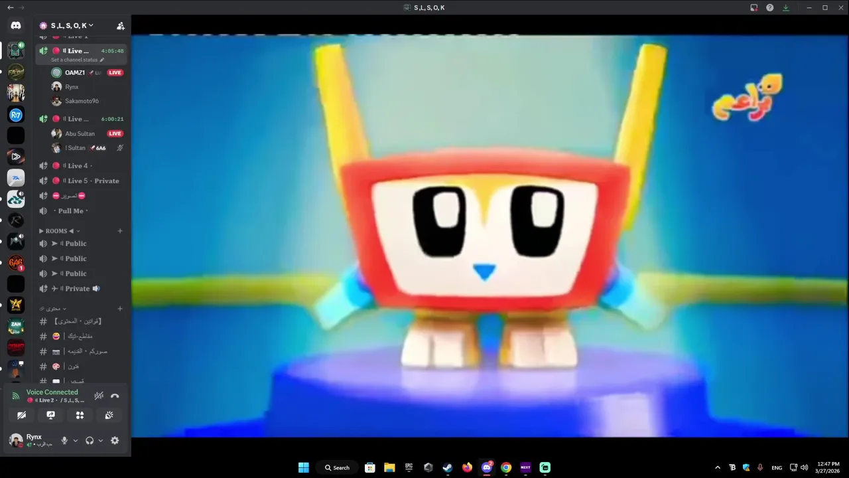Open the ENG language switcher in tray
The image size is (849, 478).
tap(777, 467)
